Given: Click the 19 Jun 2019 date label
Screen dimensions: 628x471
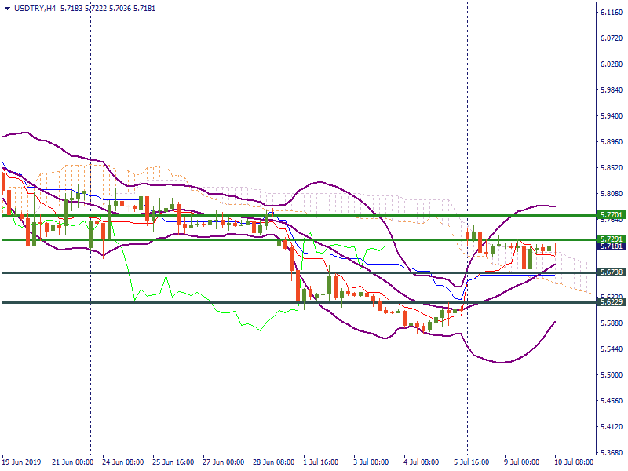Looking at the screenshot, I should click(22, 462).
